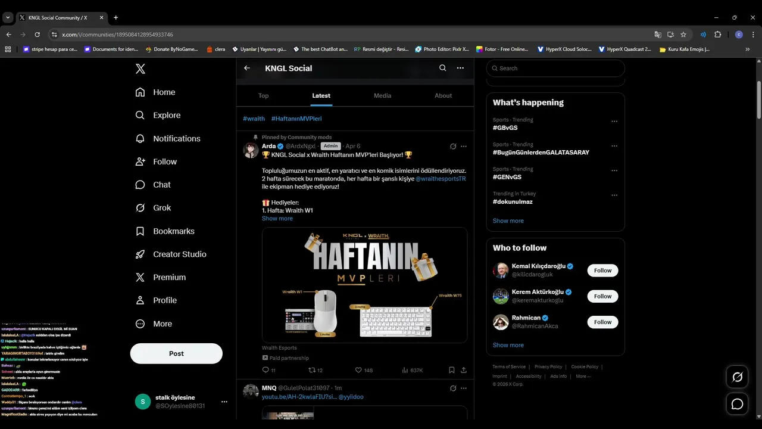Bookmark this page with the star icon
762x429 pixels.
(x=683, y=35)
